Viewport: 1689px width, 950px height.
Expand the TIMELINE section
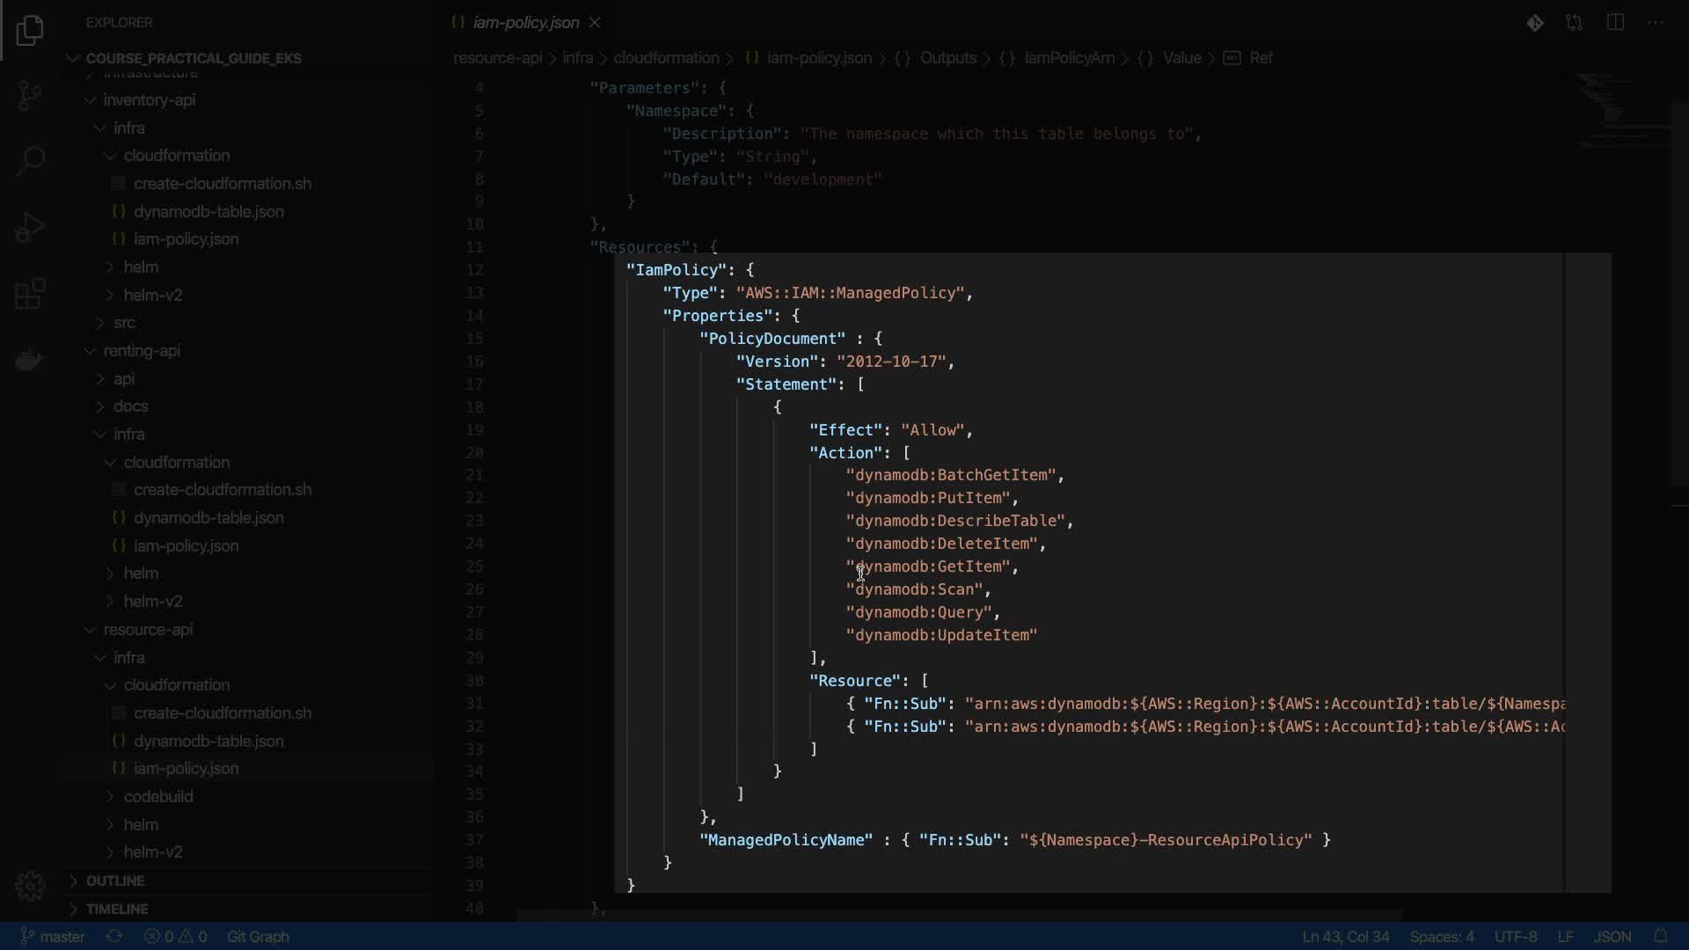point(116,909)
